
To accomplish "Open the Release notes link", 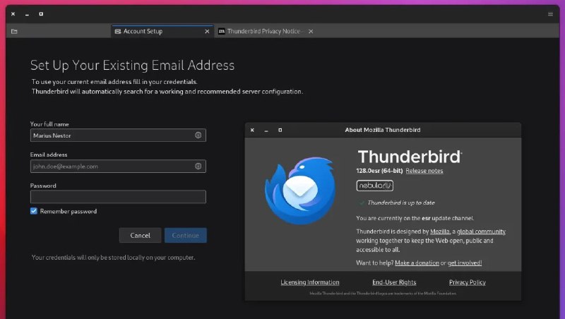I will 424,171.
